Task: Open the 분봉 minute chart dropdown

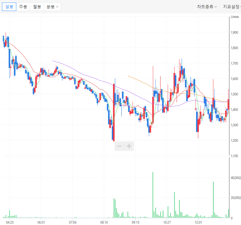Action: (x=53, y=7)
